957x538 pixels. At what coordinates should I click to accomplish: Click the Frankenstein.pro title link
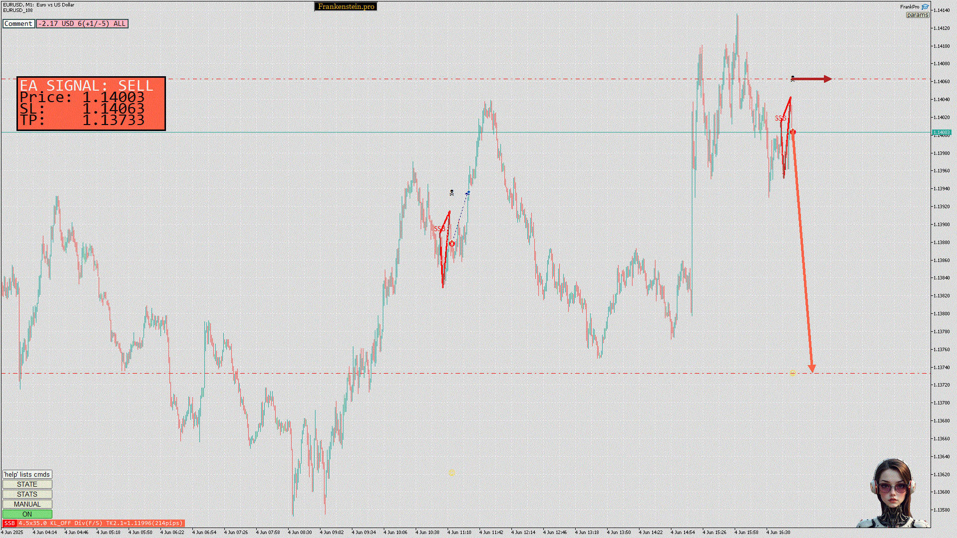pyautogui.click(x=345, y=6)
